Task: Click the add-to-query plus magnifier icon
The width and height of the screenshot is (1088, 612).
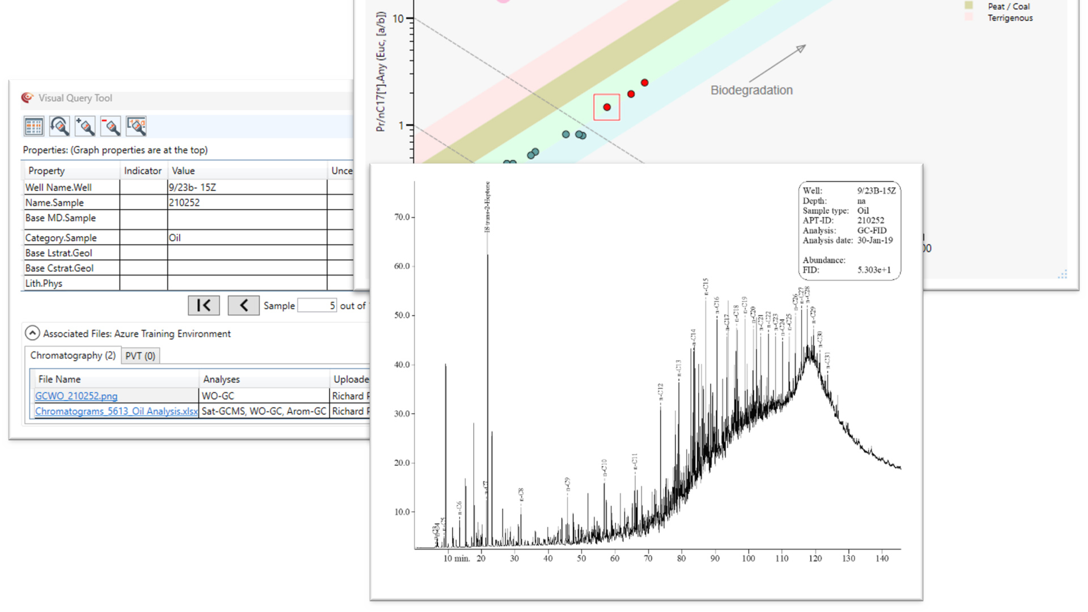Action: point(85,126)
